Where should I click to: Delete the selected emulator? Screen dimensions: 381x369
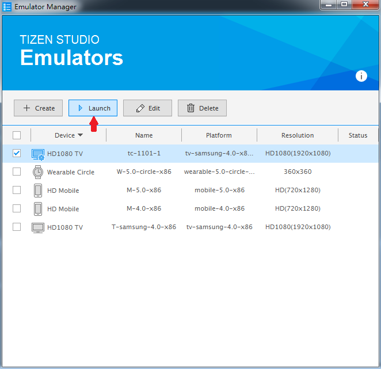click(202, 108)
